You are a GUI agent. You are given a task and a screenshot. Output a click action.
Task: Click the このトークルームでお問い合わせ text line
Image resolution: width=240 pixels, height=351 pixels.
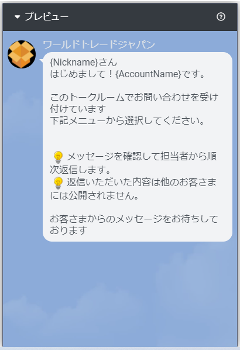134,97
